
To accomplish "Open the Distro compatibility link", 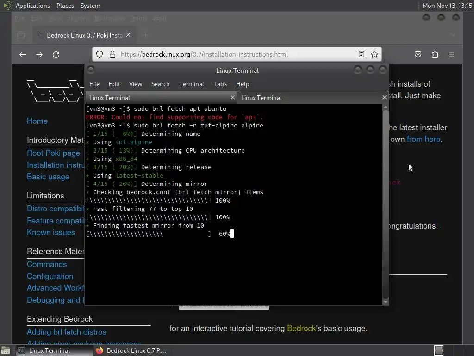I will [56, 209].
